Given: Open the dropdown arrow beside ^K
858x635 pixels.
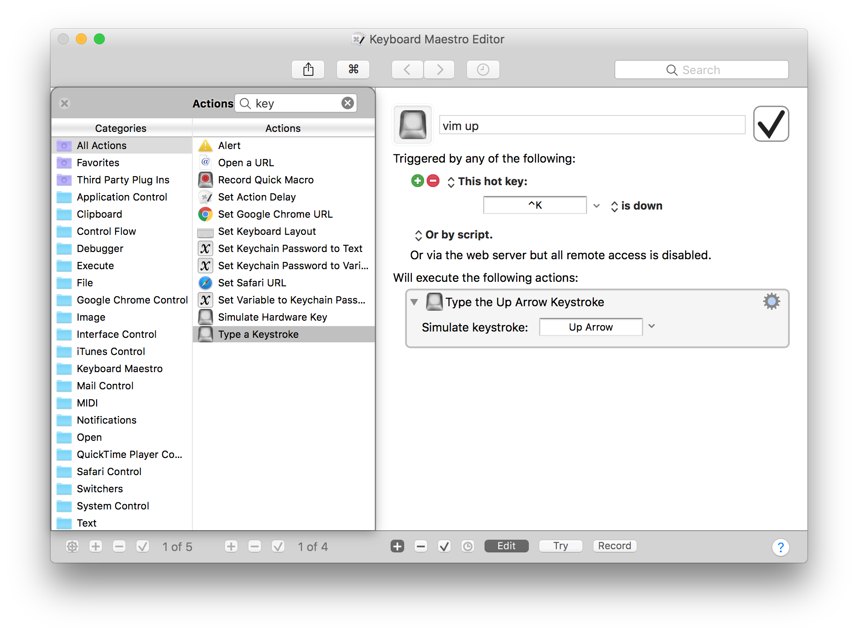Looking at the screenshot, I should click(597, 206).
